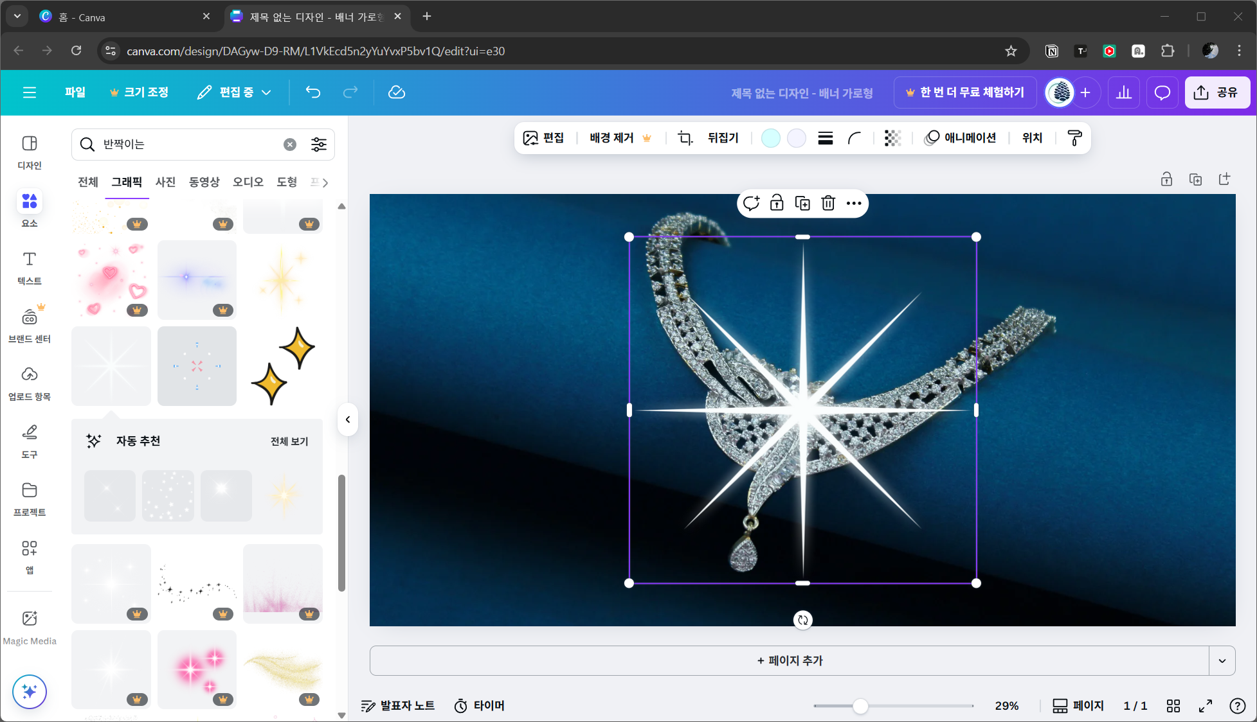
Task: Switch to the 사진 tab
Action: pos(165,182)
